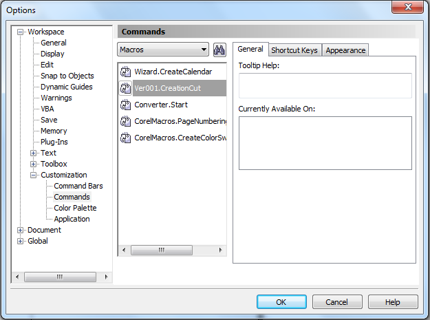The height and width of the screenshot is (320, 430).
Task: Click the Help button
Action: 393,302
